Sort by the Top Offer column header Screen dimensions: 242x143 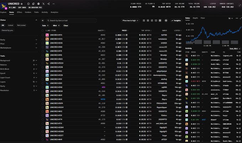[x=146, y=31]
